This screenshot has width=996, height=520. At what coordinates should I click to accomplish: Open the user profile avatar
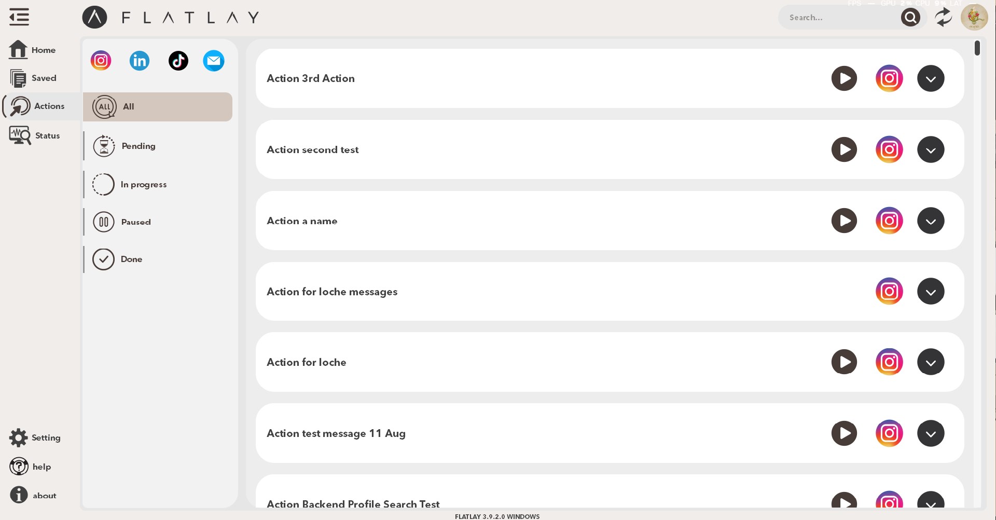(974, 17)
